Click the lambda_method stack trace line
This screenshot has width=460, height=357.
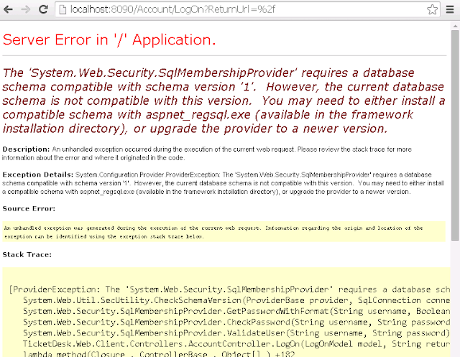pos(159,354)
